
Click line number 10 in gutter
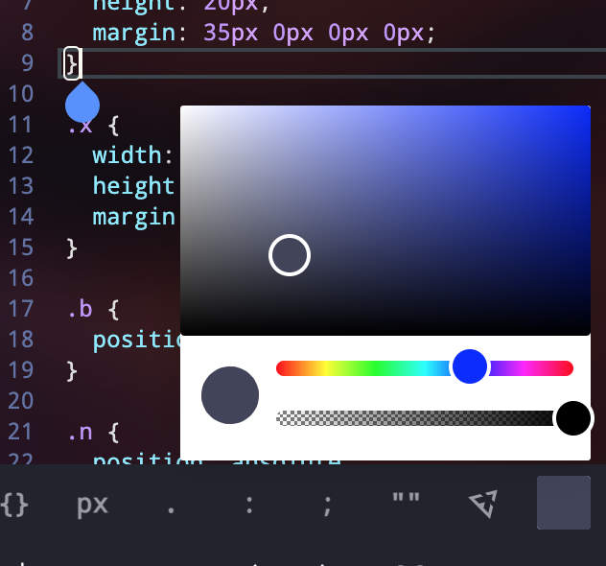pyautogui.click(x=21, y=94)
